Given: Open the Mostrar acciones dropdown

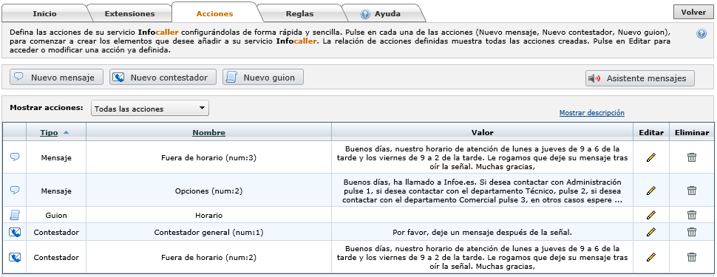Looking at the screenshot, I should [x=150, y=109].
